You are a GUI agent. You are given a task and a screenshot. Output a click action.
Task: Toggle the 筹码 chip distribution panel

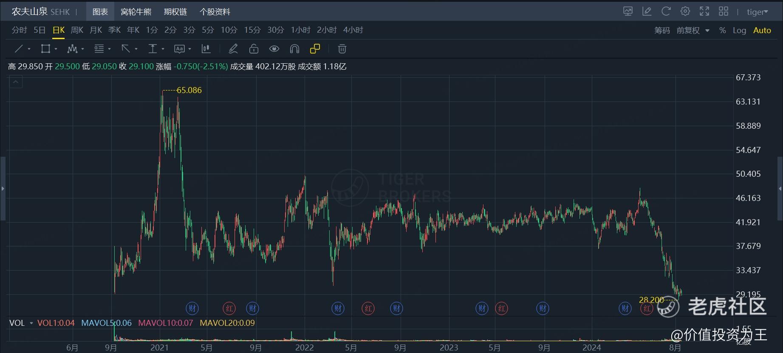click(x=662, y=30)
